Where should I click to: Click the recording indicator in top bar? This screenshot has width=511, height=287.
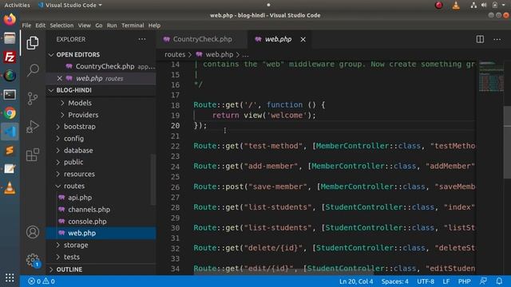pyautogui.click(x=438, y=5)
